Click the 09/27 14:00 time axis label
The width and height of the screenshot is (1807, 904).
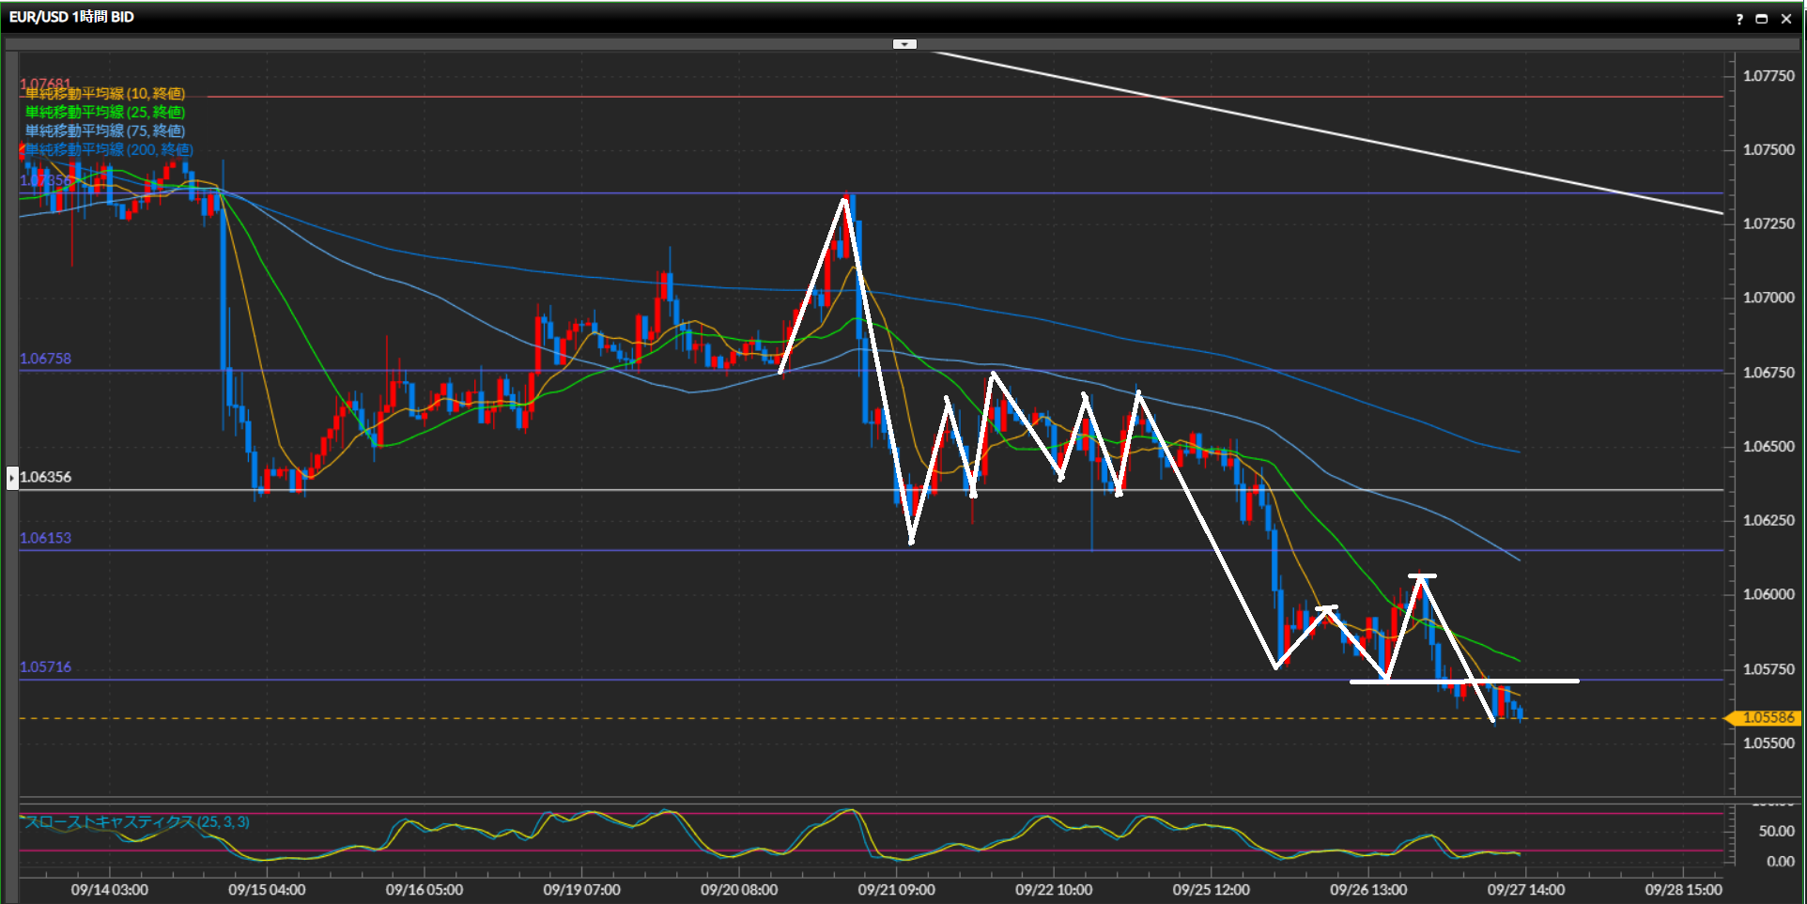coord(1525,890)
